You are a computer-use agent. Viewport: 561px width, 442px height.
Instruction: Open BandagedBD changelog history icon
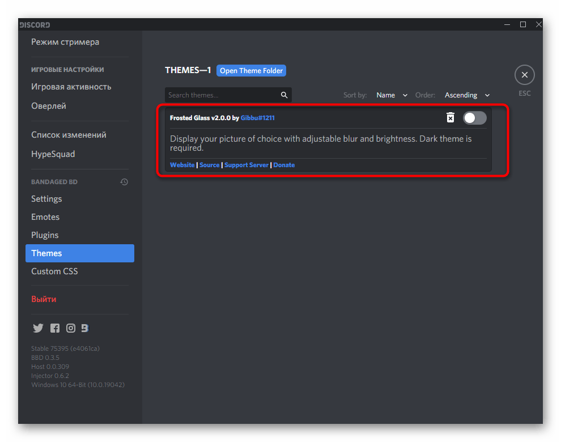124,182
